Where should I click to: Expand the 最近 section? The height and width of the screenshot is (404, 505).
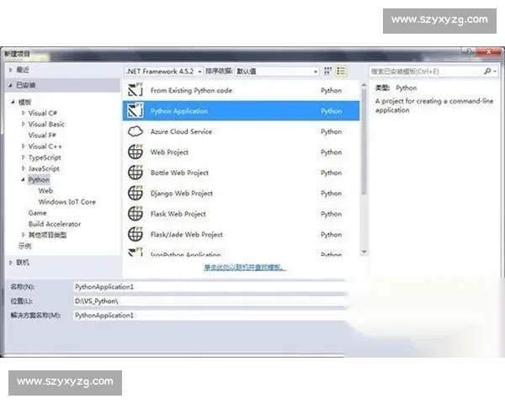tap(10, 70)
